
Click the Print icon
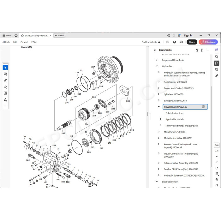(181, 42)
